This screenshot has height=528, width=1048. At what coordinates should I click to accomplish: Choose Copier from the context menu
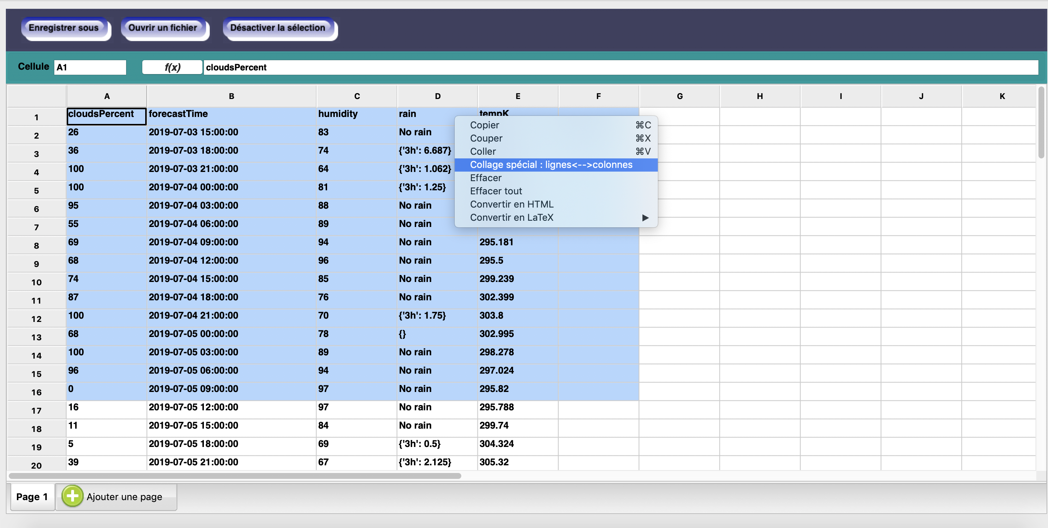point(556,125)
